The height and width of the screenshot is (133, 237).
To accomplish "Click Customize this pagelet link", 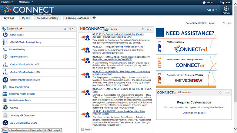I will point(194,113).
